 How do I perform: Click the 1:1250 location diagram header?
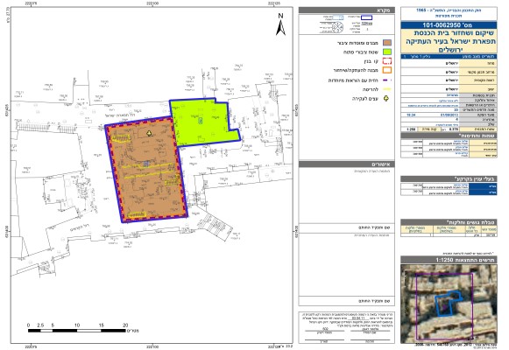pyautogui.click(x=449, y=260)
